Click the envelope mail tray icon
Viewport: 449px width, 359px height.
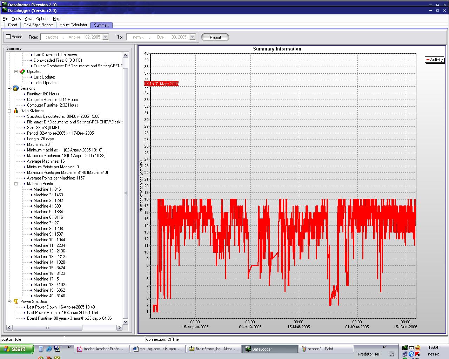(x=411, y=347)
